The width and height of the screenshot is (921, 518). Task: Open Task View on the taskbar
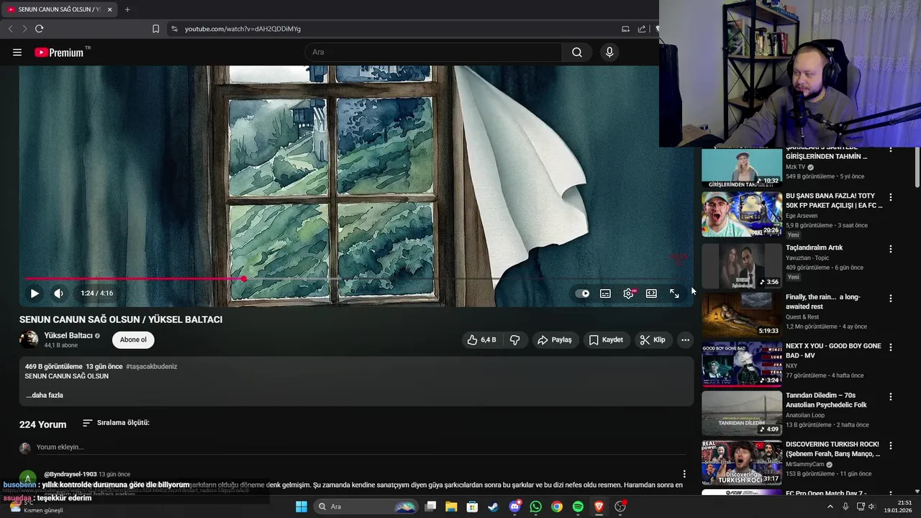pos(430,506)
